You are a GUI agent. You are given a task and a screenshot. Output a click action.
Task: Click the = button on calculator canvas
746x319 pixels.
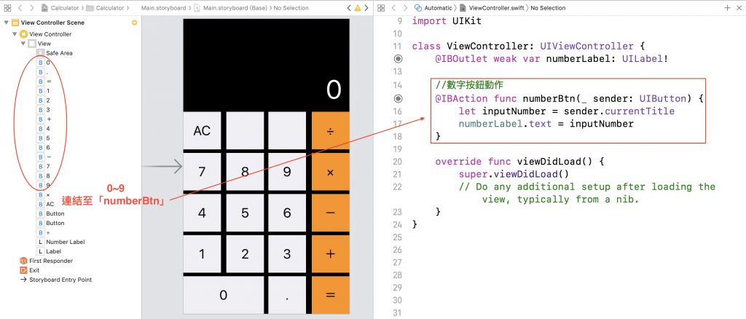[x=330, y=295]
